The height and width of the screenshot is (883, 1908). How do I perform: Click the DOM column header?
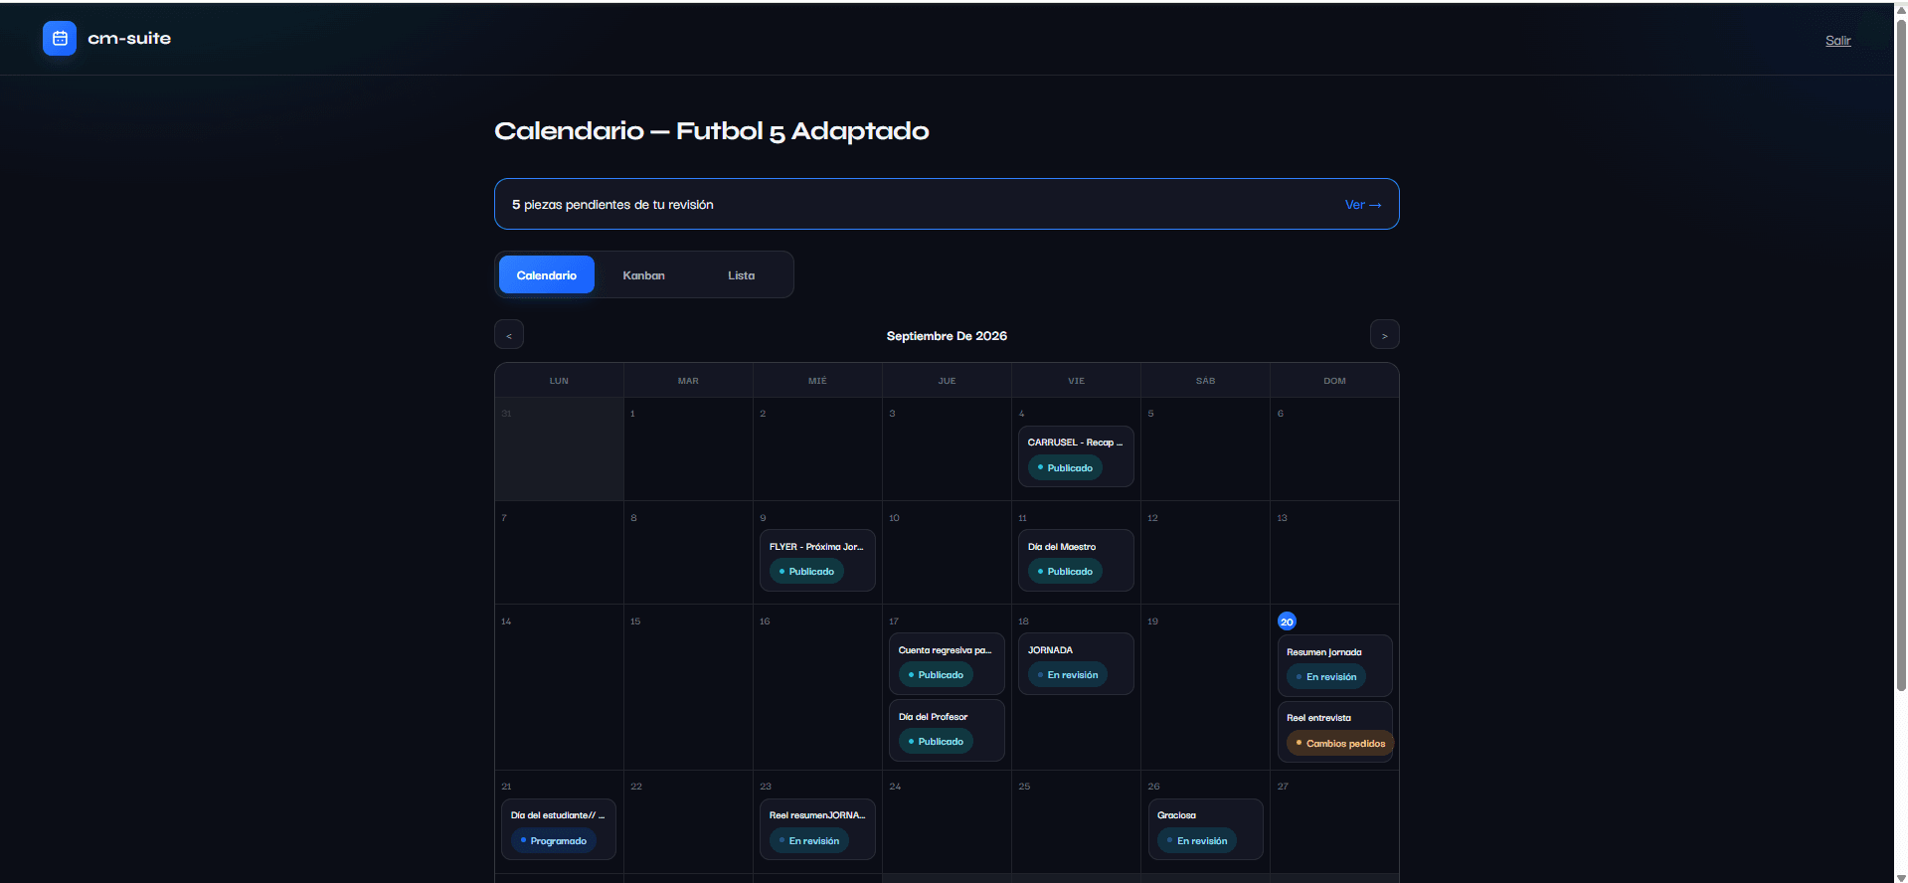coord(1334,381)
